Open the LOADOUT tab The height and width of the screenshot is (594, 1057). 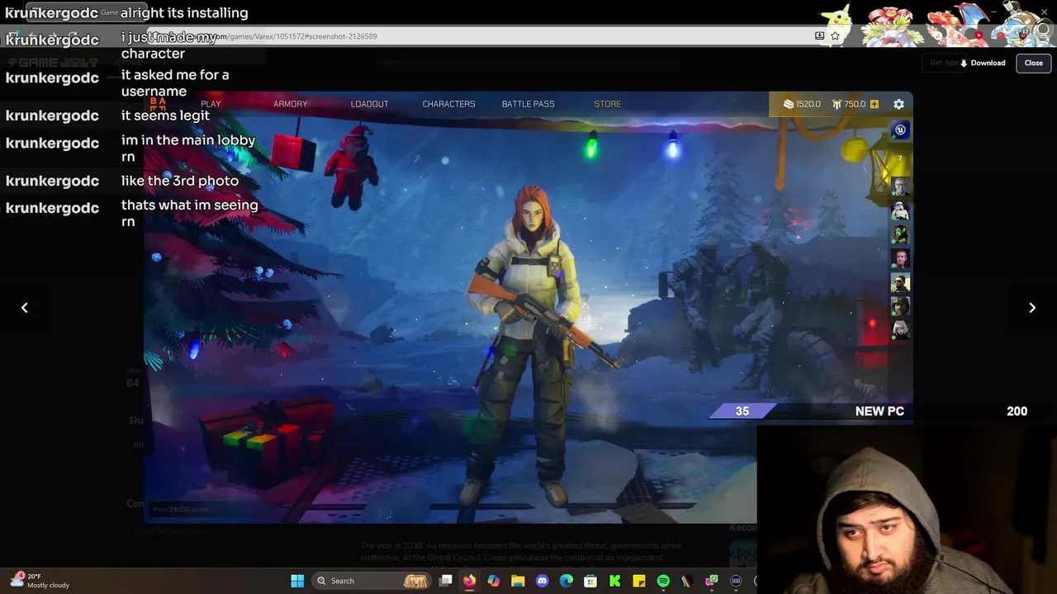369,104
